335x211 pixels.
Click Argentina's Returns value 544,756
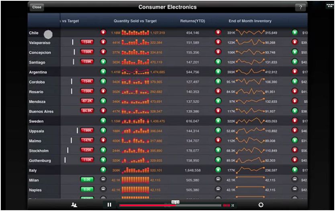[192, 72]
